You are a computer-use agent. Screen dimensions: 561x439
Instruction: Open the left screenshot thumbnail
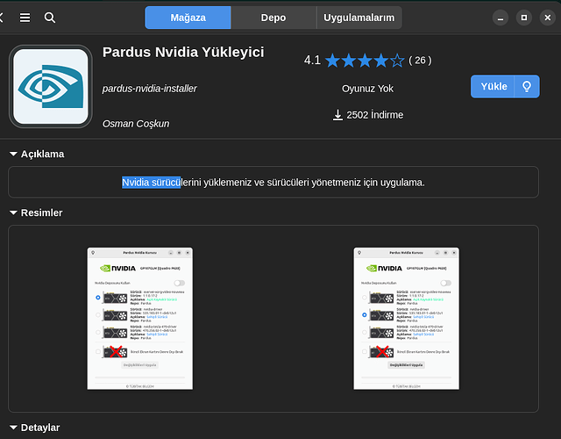(x=140, y=318)
